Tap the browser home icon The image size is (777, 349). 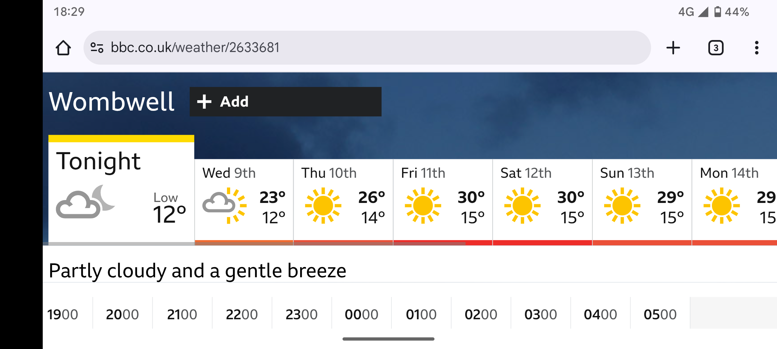click(63, 48)
